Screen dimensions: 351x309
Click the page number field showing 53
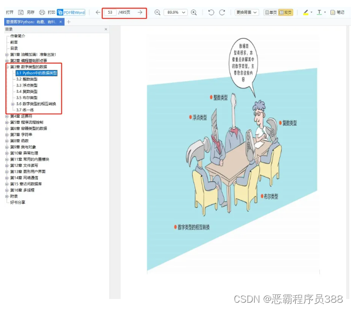tap(110, 12)
